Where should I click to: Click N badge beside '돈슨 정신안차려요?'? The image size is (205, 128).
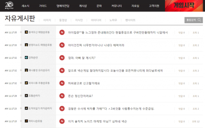(62, 96)
